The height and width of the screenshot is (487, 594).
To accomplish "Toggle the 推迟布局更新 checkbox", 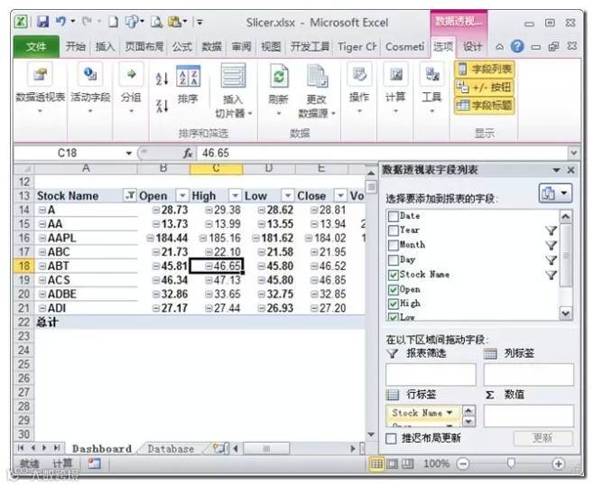I will 391,438.
